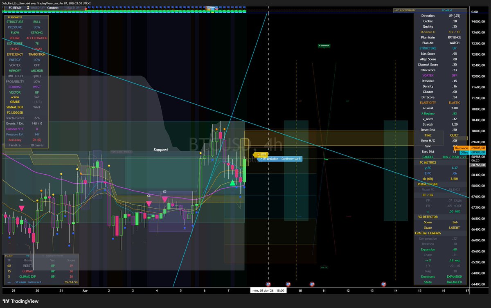
Task: Click the small green EXPANSION tag on chart
Action: pos(324,46)
